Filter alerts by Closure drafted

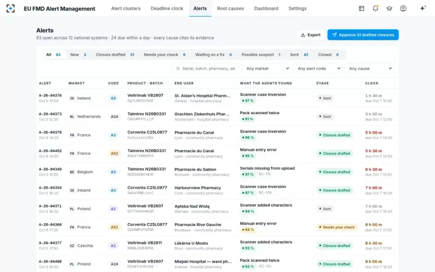click(x=115, y=55)
